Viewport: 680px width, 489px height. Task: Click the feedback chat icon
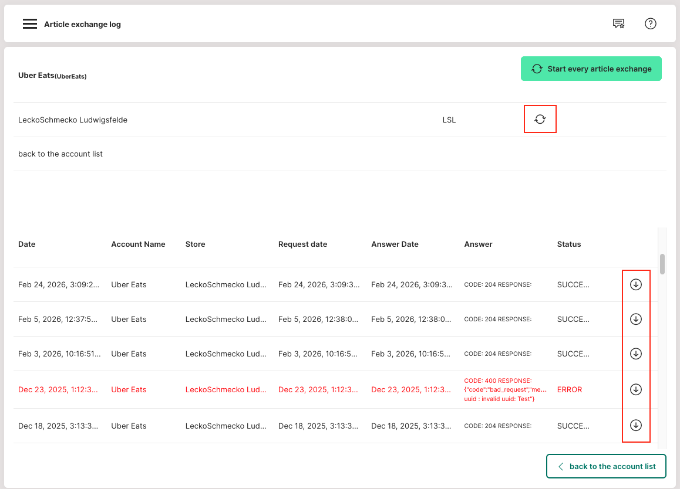pos(618,24)
